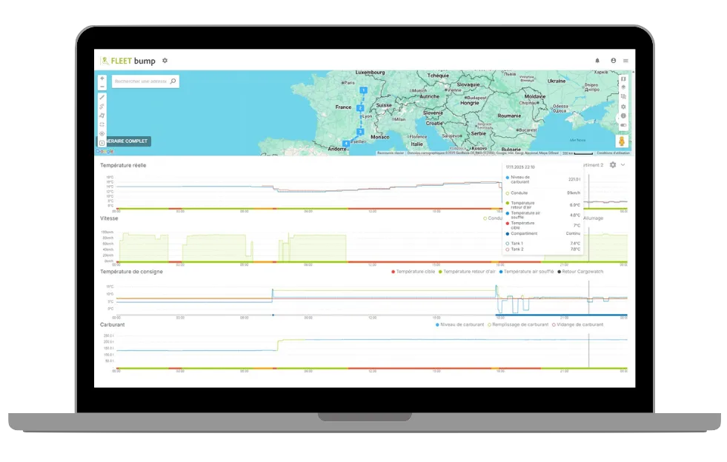Click the bottom square icon in map toolbar
The height and width of the screenshot is (462, 727).
coord(102,143)
